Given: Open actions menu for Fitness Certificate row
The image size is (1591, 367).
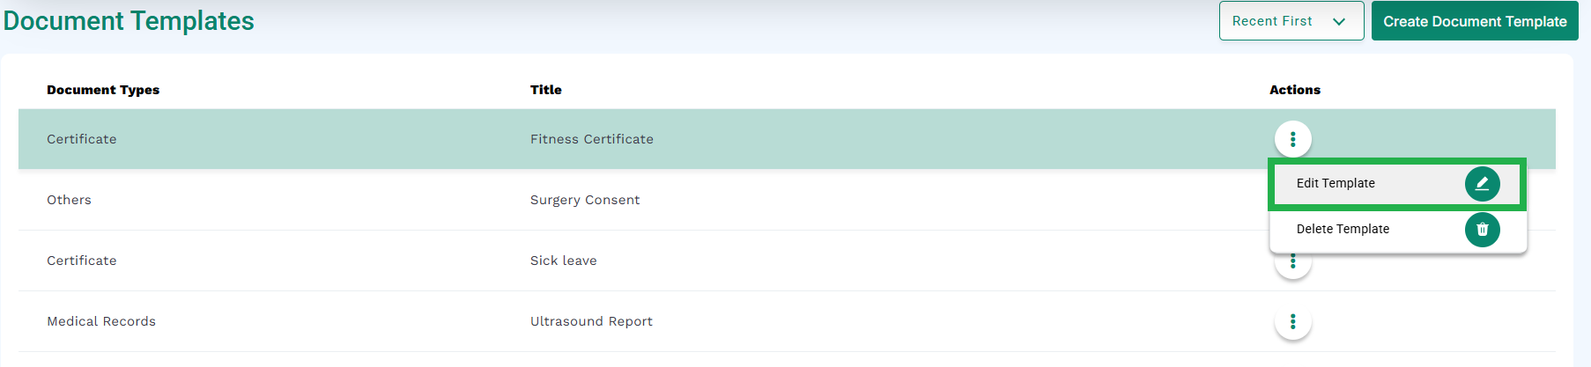Looking at the screenshot, I should (x=1292, y=139).
